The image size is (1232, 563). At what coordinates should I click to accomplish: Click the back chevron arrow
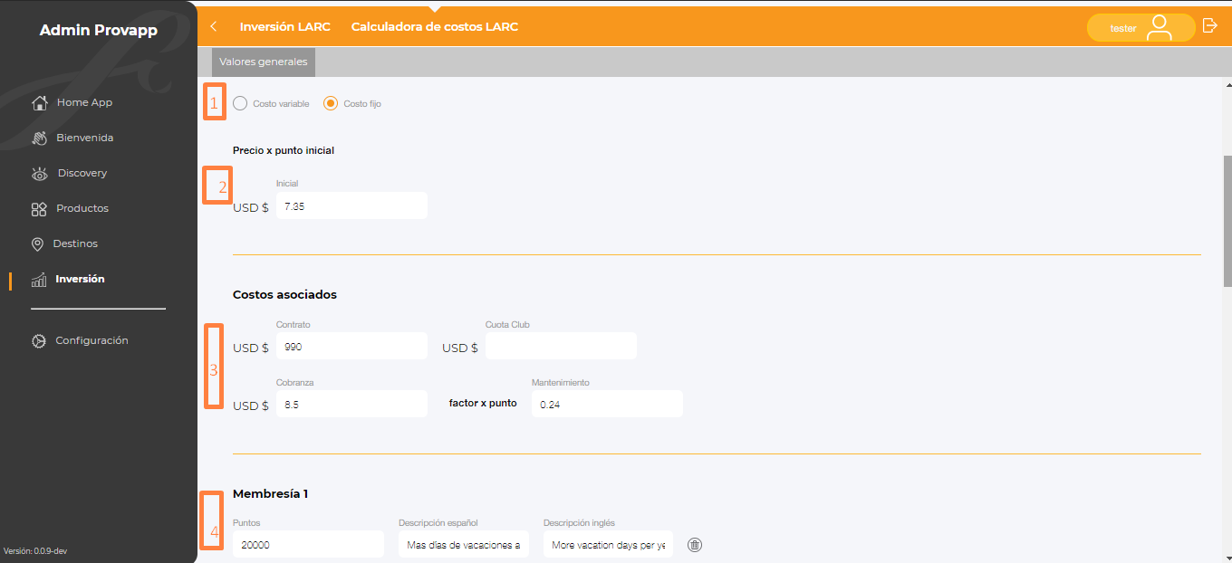click(x=214, y=26)
